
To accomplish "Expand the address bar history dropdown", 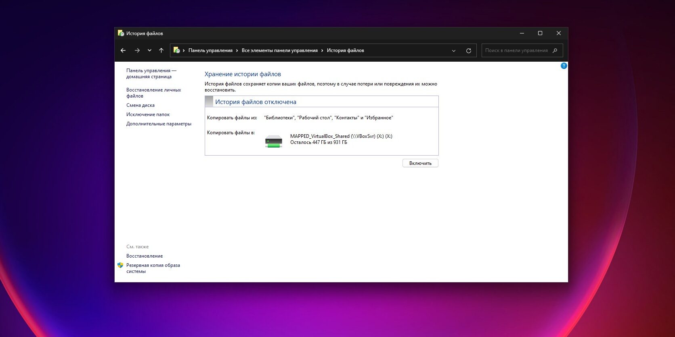I will pyautogui.click(x=454, y=51).
